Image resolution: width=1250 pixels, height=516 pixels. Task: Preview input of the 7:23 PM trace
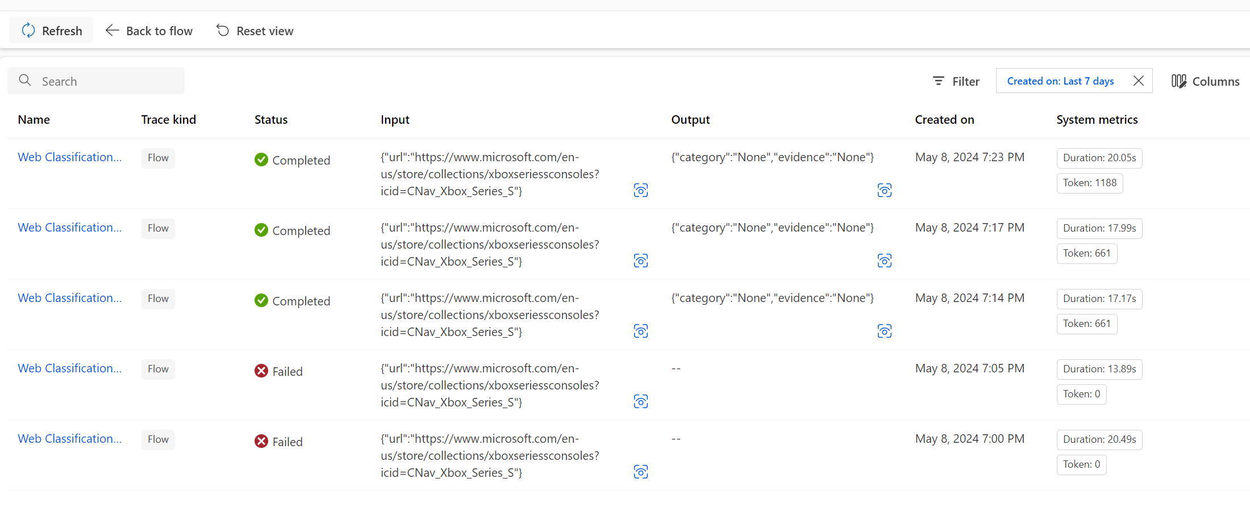641,190
